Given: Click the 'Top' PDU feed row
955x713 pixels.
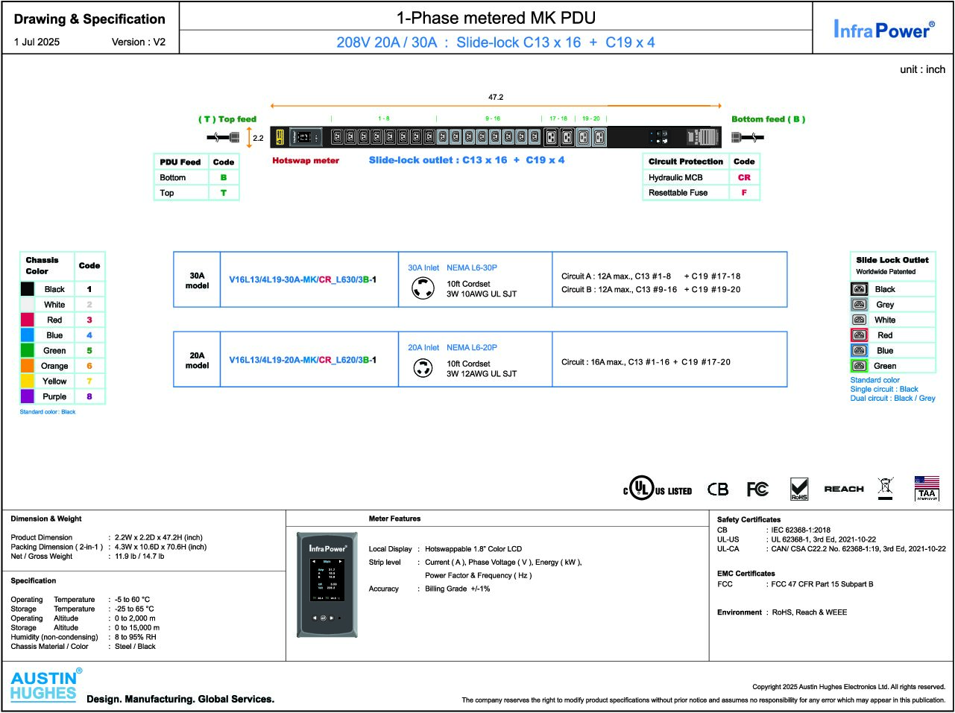Looking at the screenshot, I should point(196,192).
